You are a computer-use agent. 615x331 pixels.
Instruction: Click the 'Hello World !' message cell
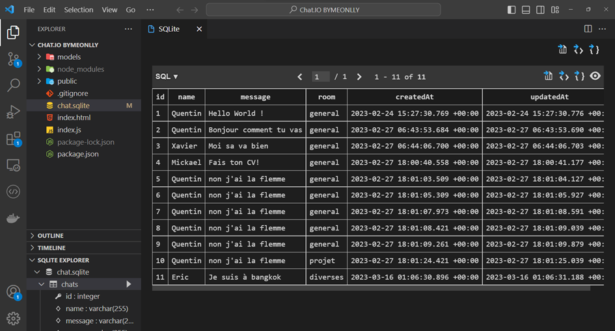pyautogui.click(x=255, y=114)
